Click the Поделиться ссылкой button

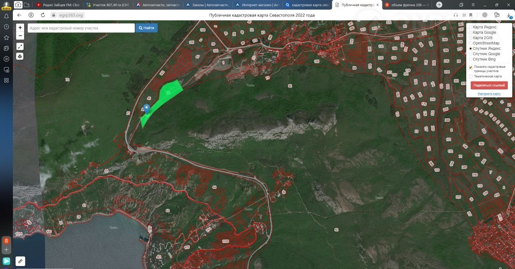pyautogui.click(x=489, y=85)
